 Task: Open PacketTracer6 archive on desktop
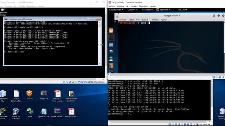(x=57, y=113)
